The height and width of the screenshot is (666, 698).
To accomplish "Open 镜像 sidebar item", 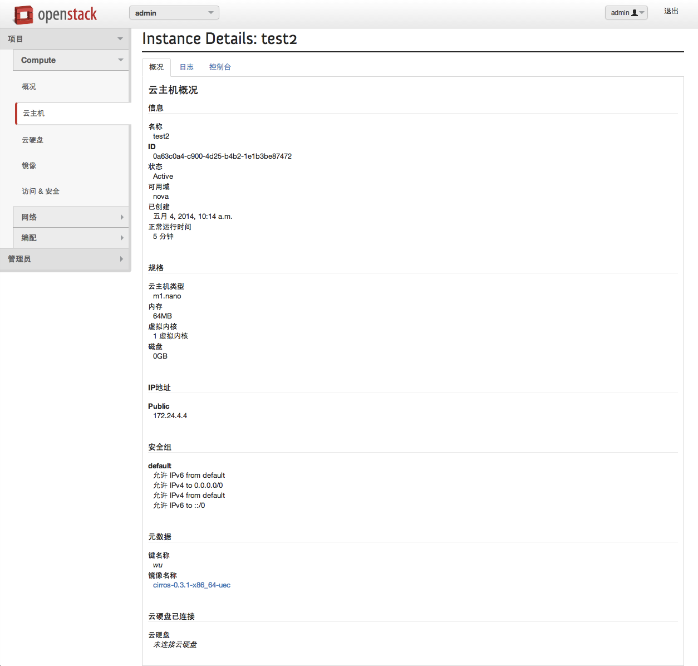I will coord(29,165).
